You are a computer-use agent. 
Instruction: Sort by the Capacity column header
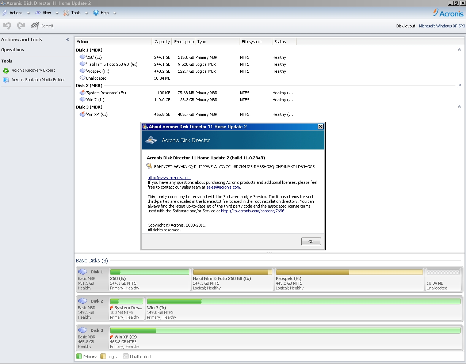tap(162, 42)
